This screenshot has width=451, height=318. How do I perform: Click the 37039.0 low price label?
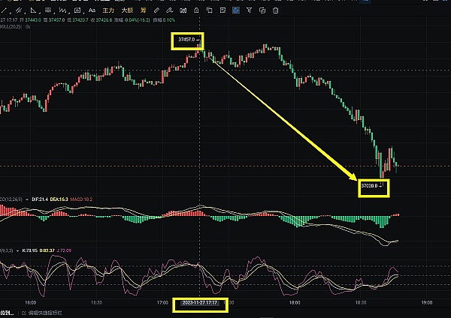[x=373, y=184]
